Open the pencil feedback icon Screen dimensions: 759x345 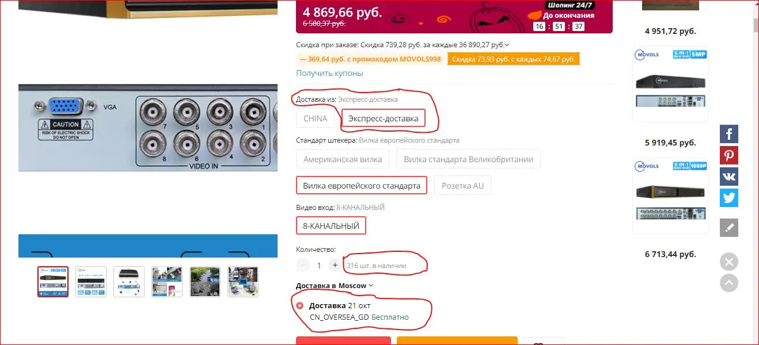tap(728, 228)
